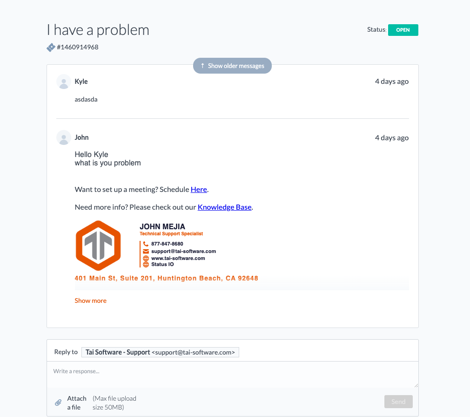
Task: Click the sender name Kyle
Action: (x=81, y=82)
